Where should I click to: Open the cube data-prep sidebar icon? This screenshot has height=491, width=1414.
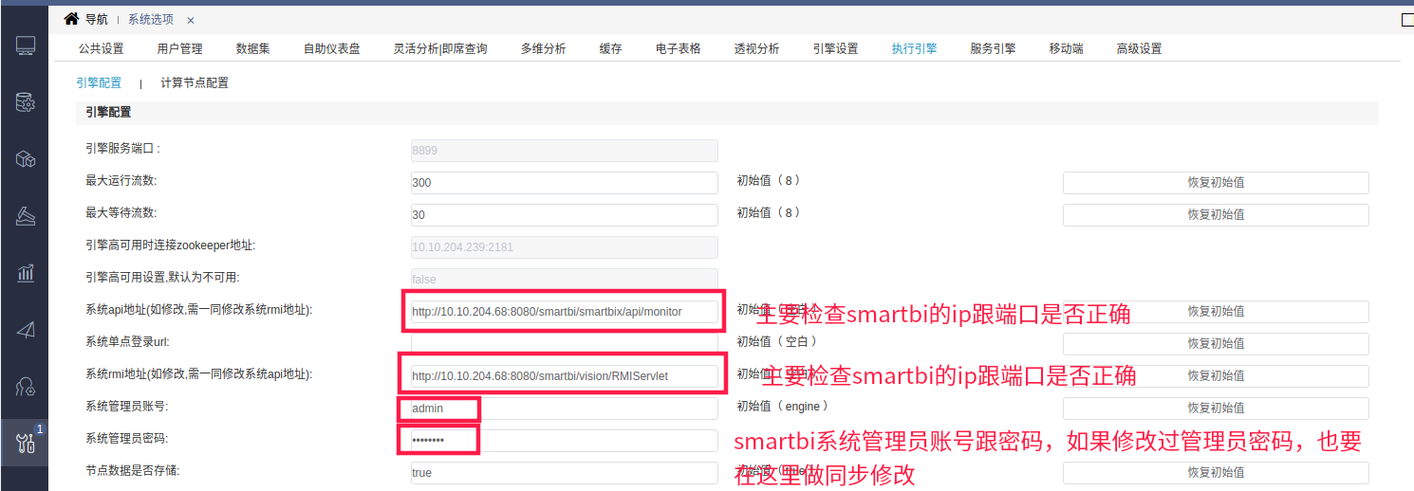pos(26,159)
